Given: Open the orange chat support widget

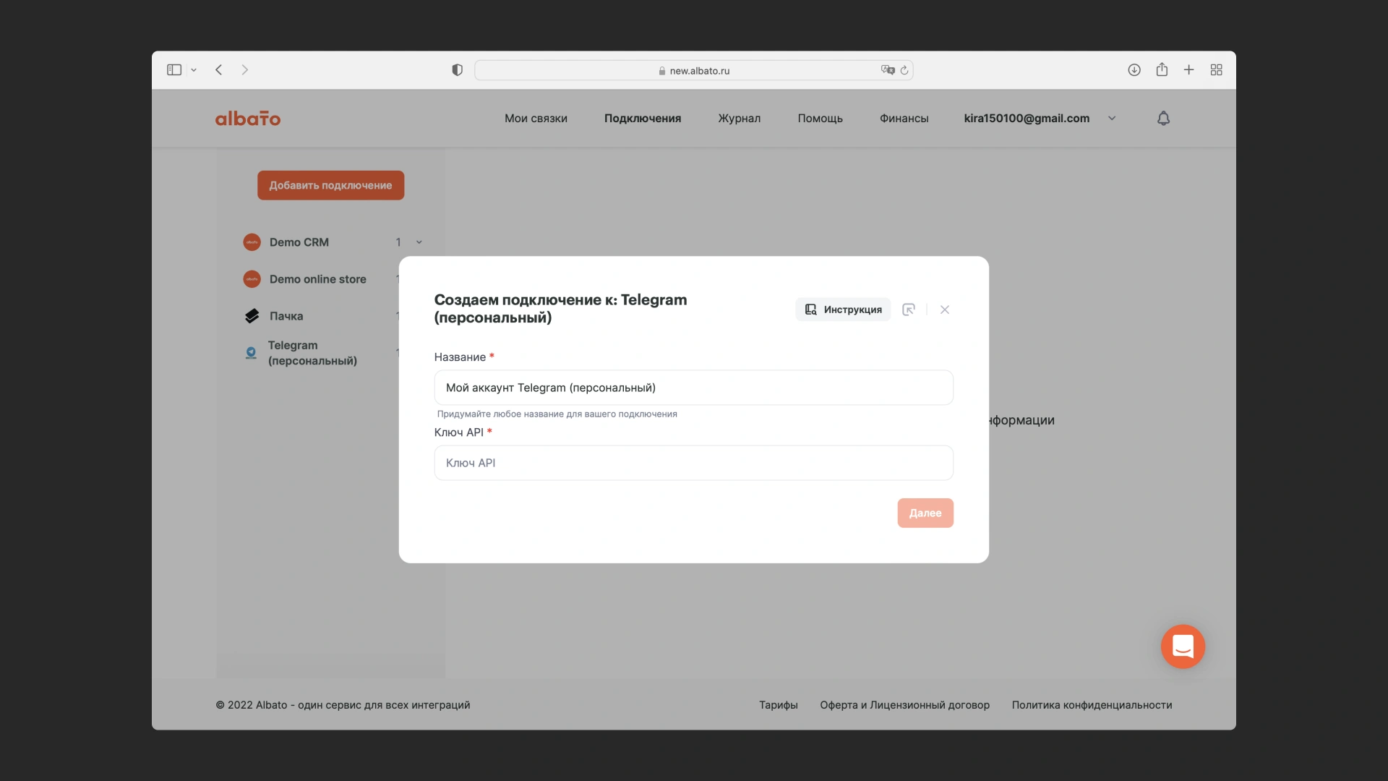Looking at the screenshot, I should click(1183, 646).
